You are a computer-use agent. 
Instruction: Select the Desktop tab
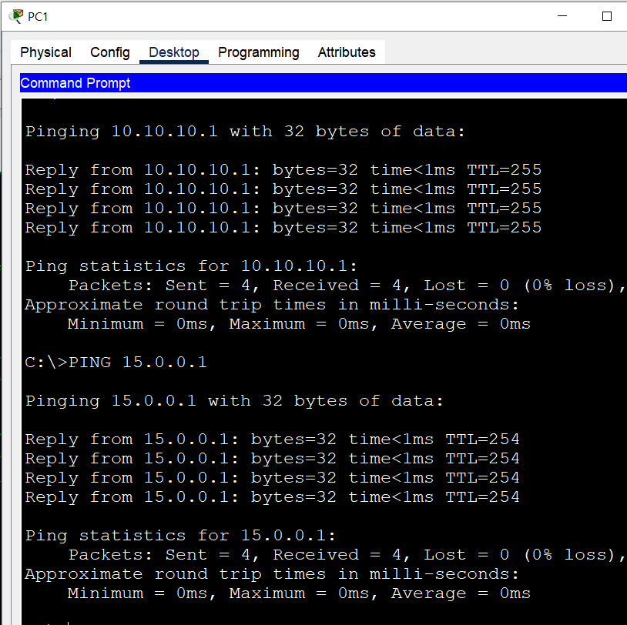174,52
